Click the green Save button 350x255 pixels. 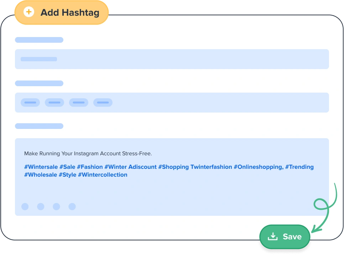285,236
